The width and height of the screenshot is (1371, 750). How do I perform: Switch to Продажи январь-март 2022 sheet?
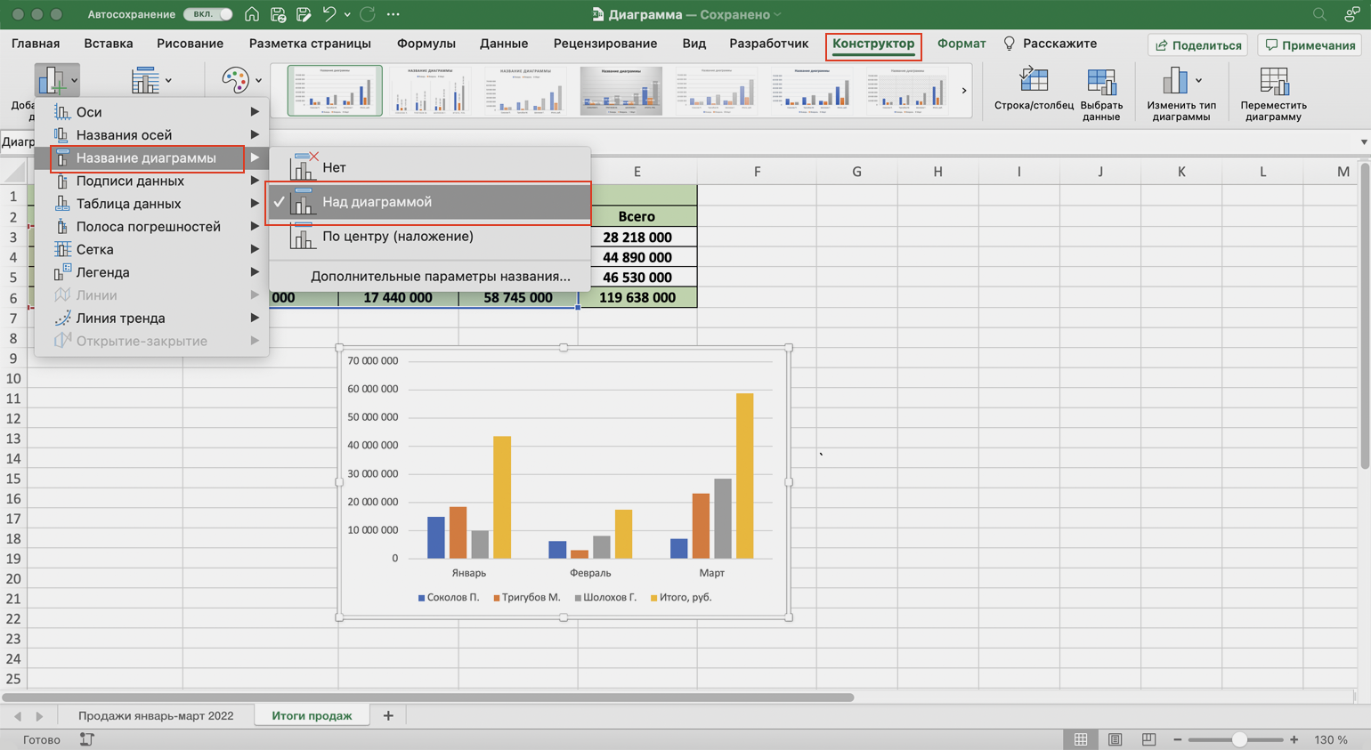click(156, 715)
